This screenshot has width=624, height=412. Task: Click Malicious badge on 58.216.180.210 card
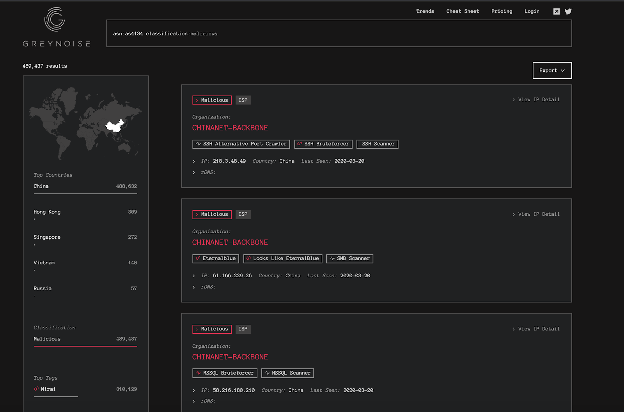point(212,329)
